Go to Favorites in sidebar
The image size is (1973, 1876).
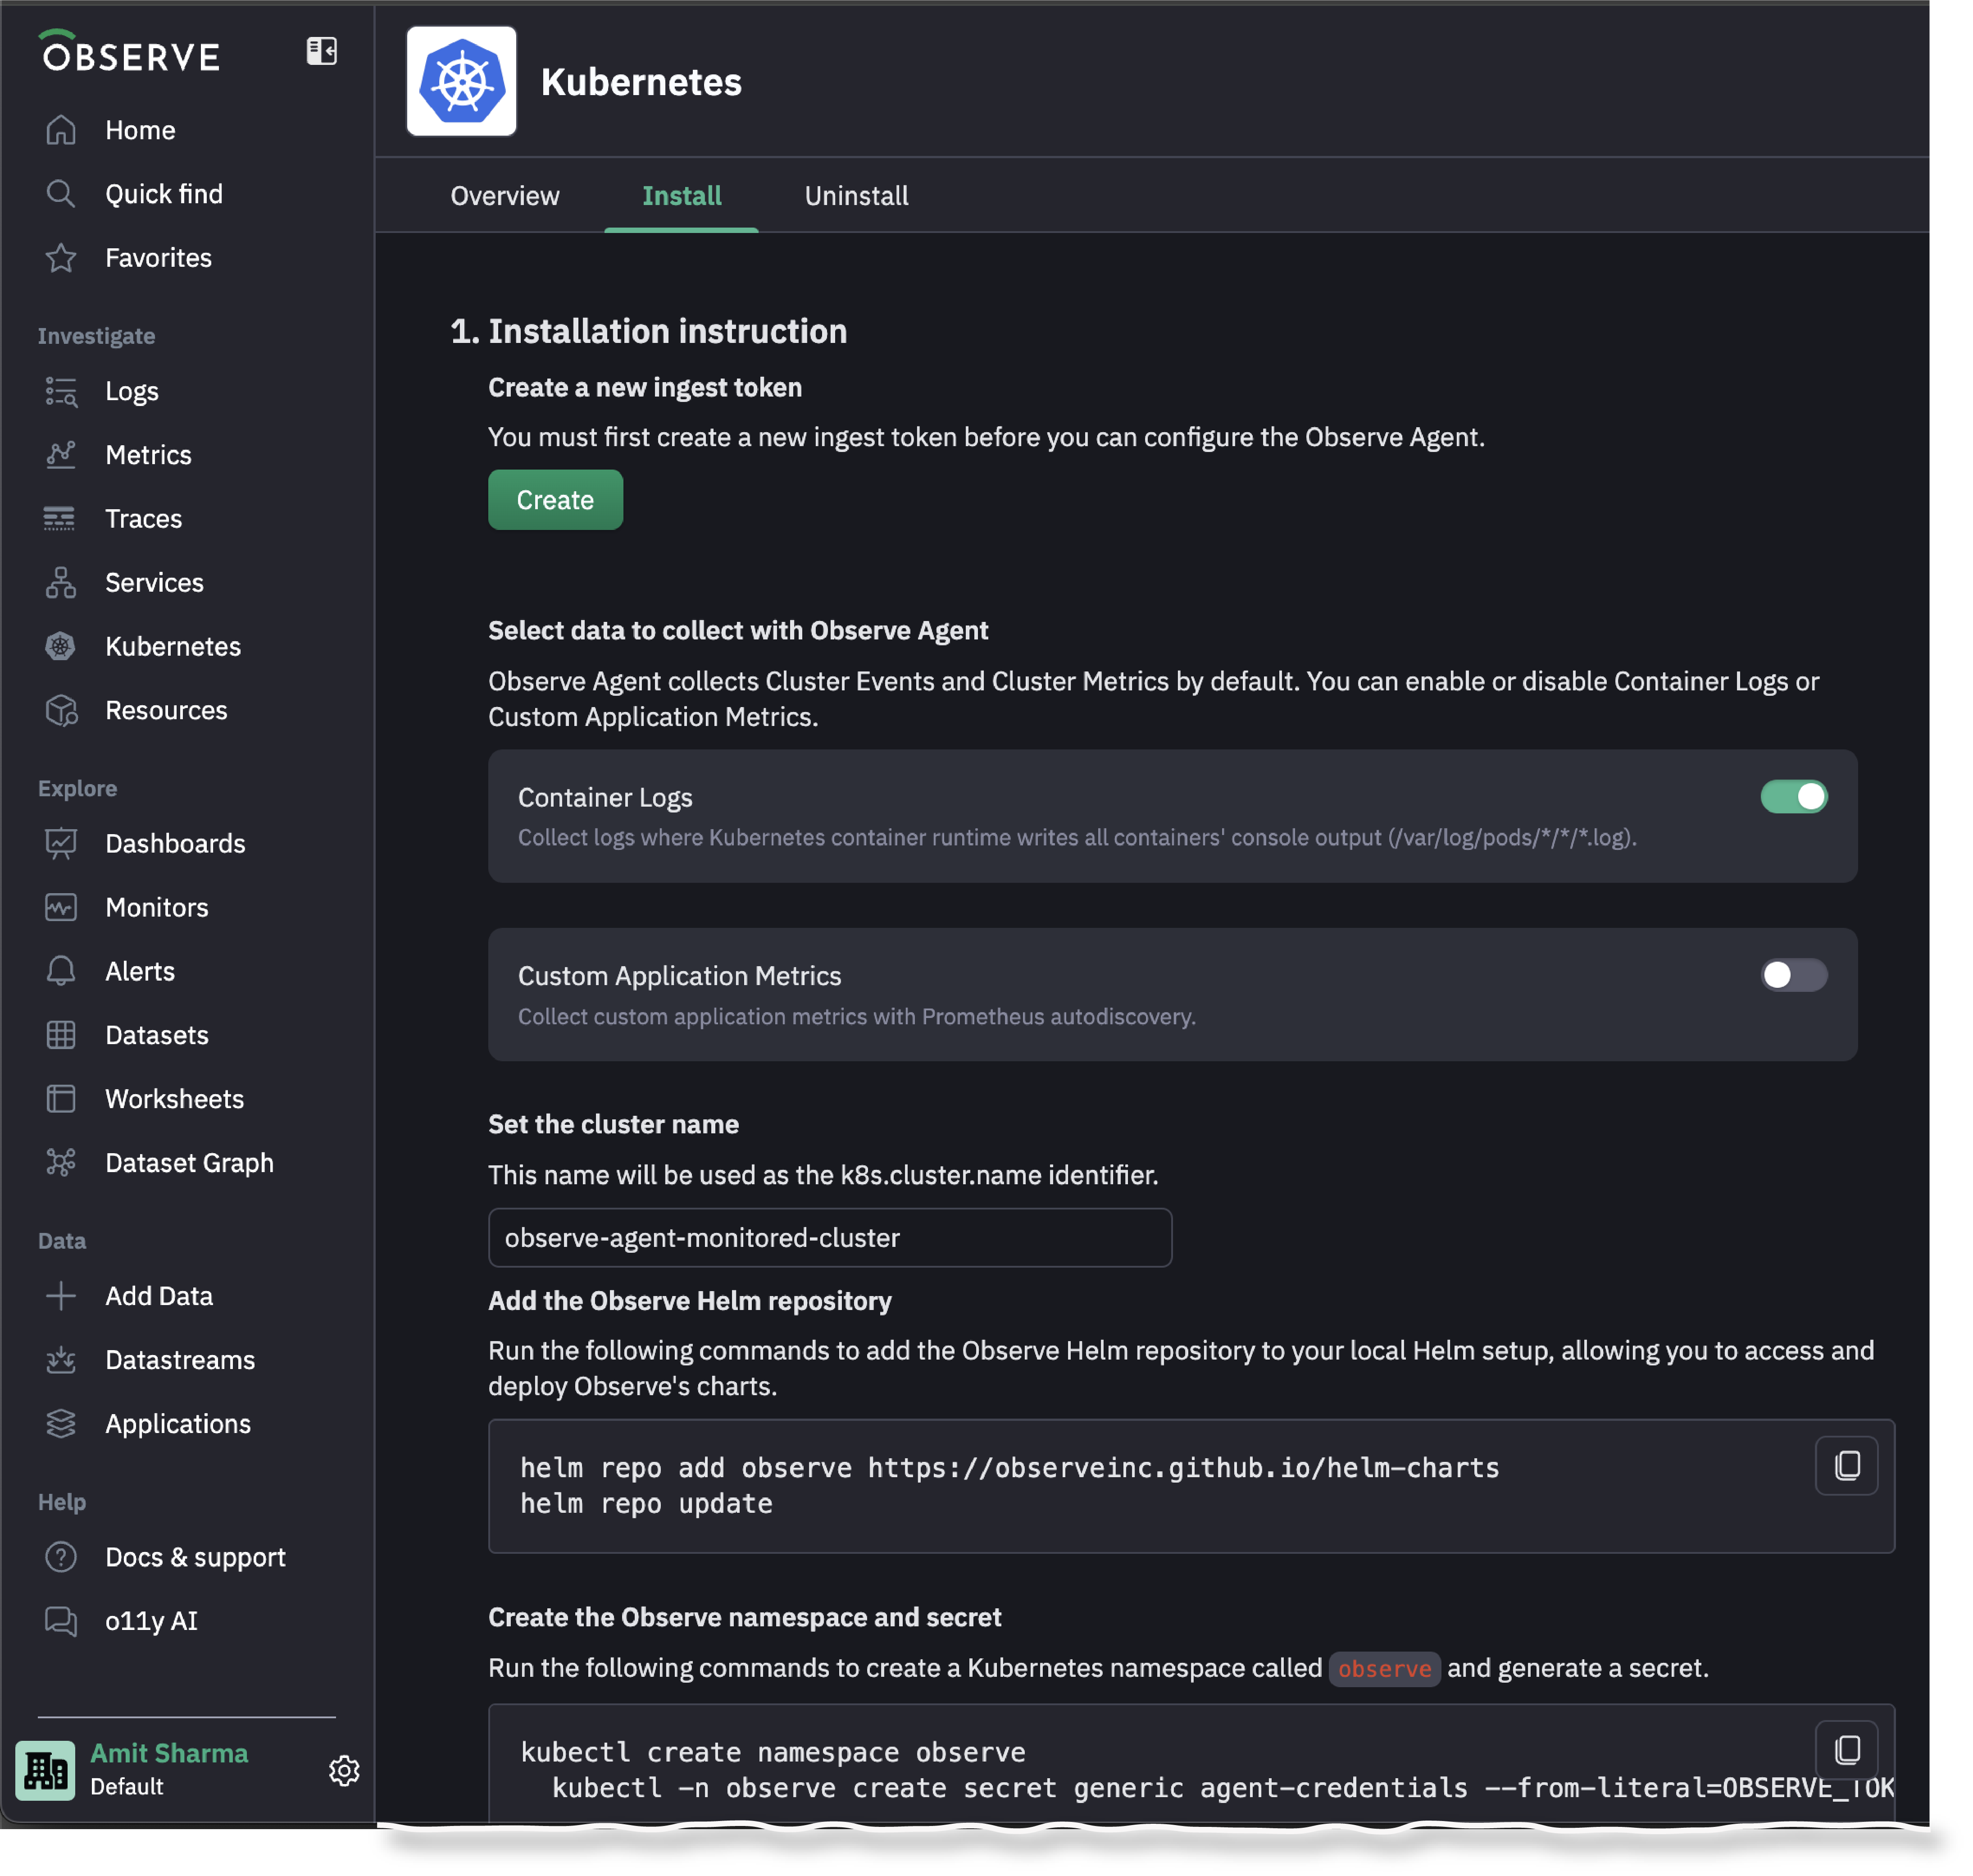(x=159, y=258)
